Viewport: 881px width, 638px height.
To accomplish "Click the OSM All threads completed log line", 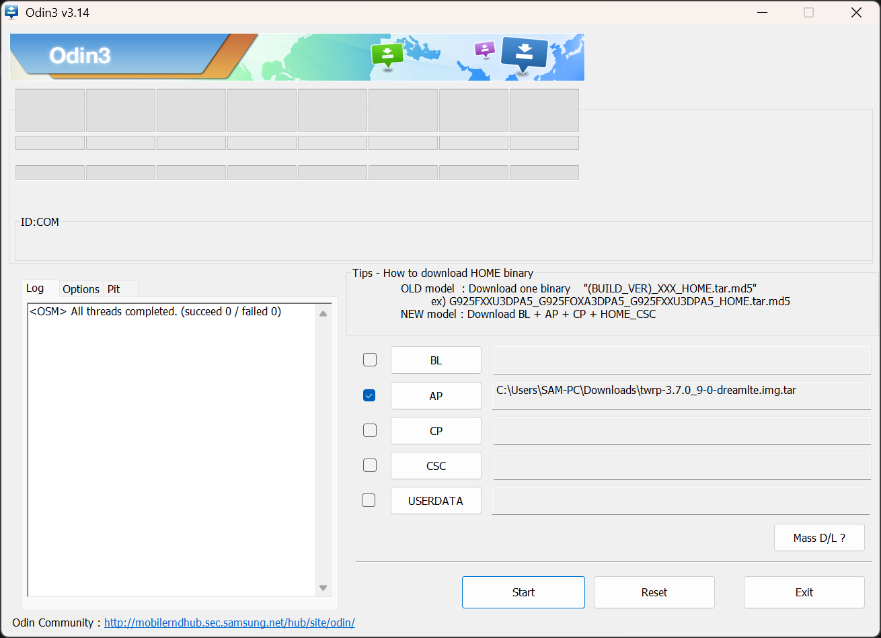I will [155, 312].
